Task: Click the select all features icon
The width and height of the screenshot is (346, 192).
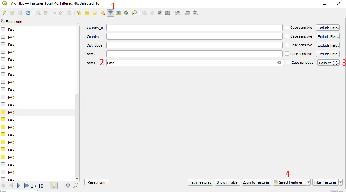Action: [x=87, y=13]
